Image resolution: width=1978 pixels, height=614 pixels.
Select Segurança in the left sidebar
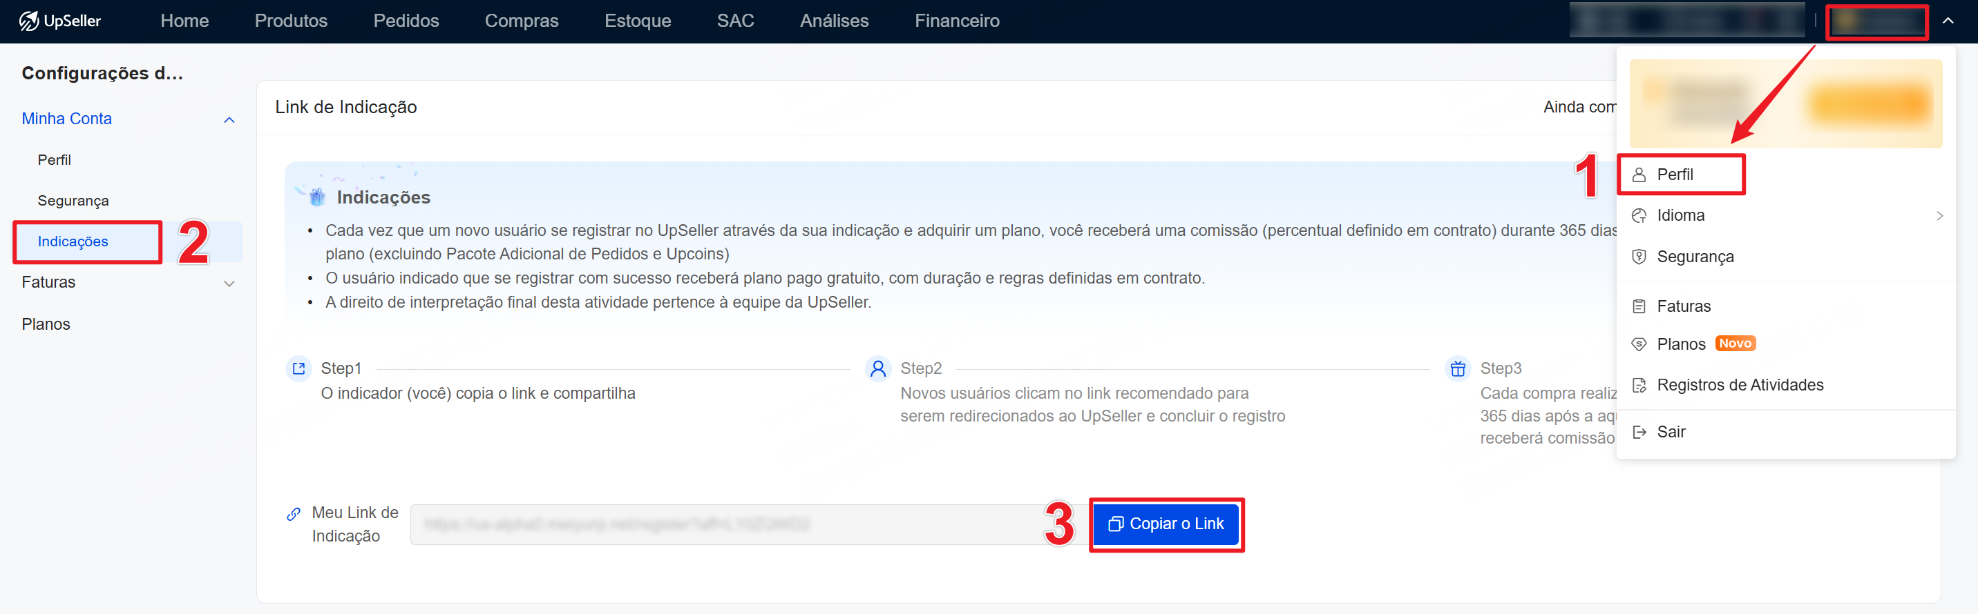coord(73,201)
